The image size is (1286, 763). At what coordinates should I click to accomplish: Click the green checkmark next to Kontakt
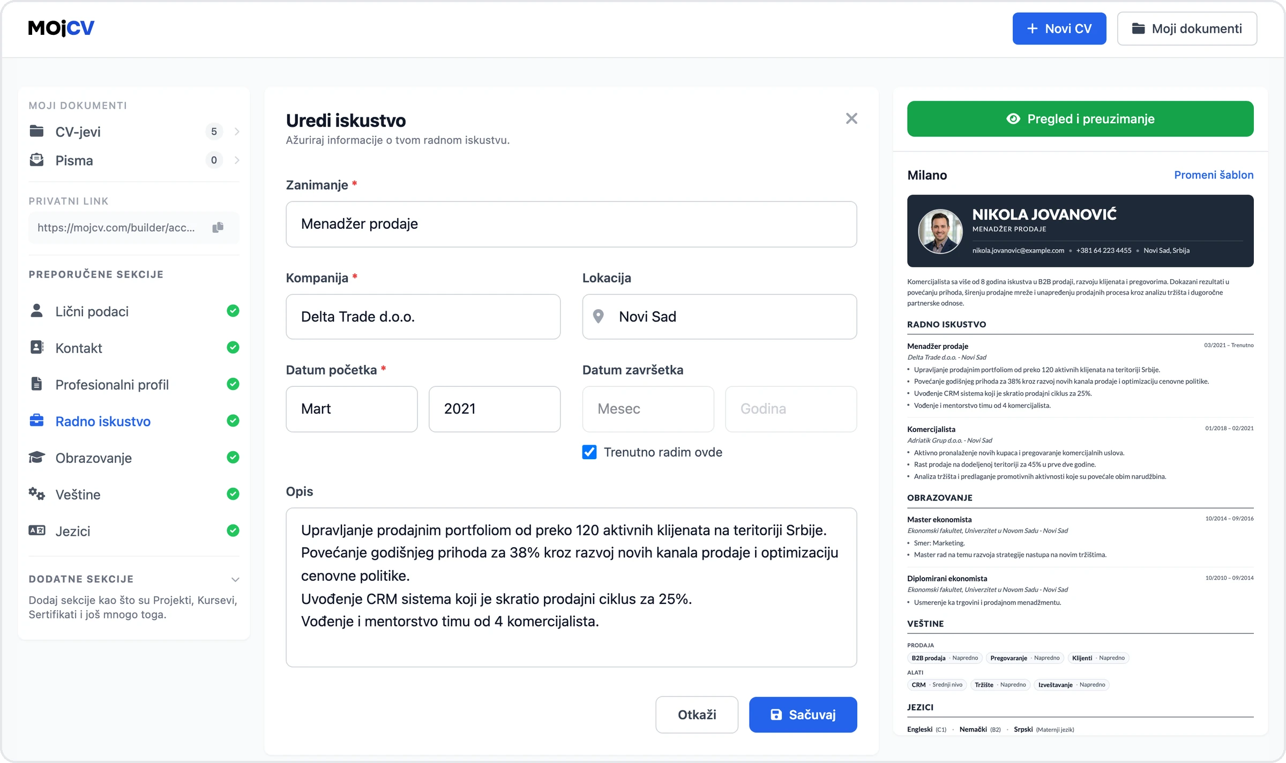click(x=233, y=347)
